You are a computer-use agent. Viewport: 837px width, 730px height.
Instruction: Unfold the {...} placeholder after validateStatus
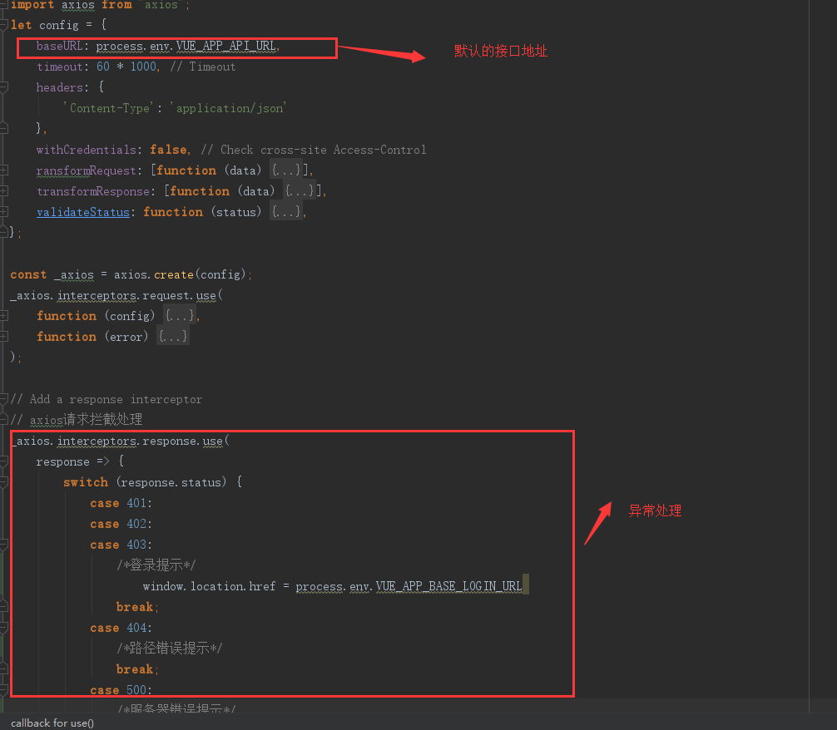point(286,212)
